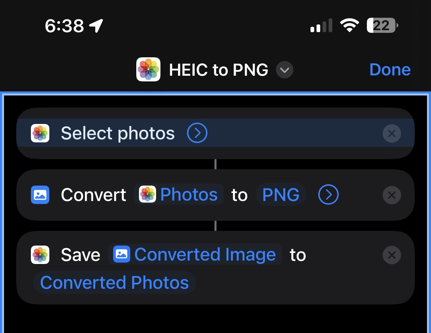Select the PNG format variable pill

[x=281, y=194]
